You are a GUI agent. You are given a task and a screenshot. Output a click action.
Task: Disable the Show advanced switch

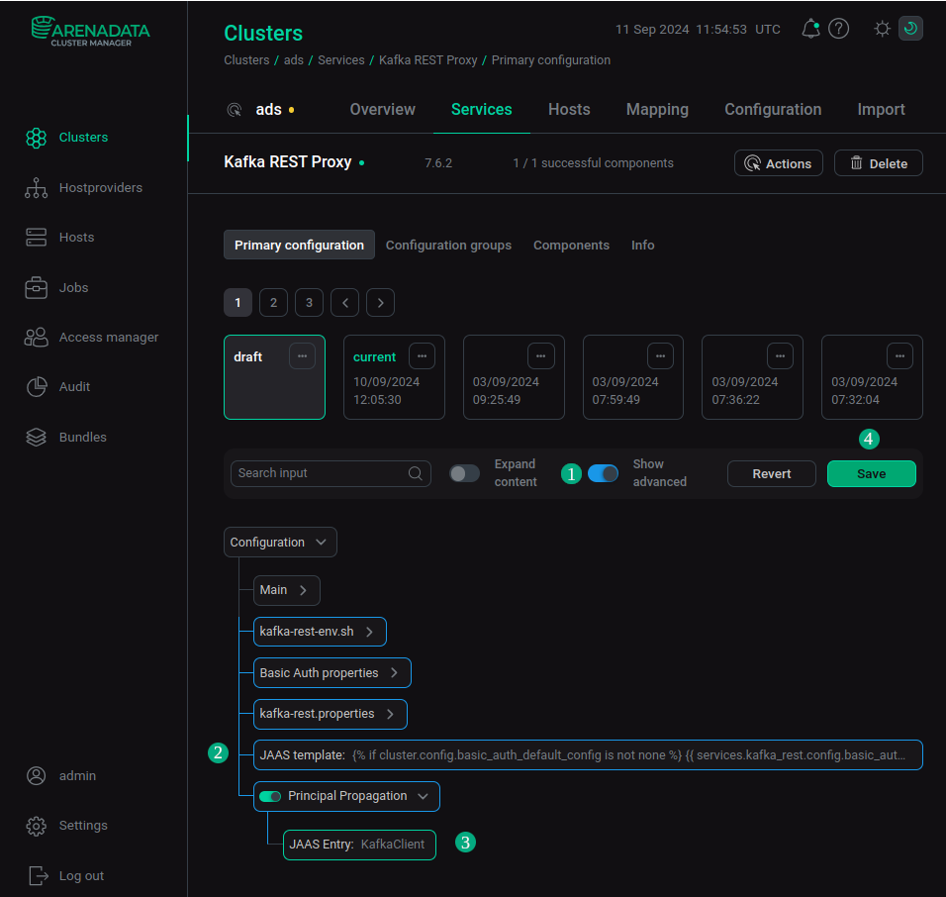pyautogui.click(x=603, y=473)
